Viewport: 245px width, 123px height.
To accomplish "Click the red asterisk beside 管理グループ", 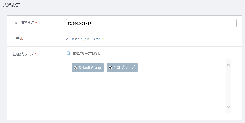I will coord(36,54).
